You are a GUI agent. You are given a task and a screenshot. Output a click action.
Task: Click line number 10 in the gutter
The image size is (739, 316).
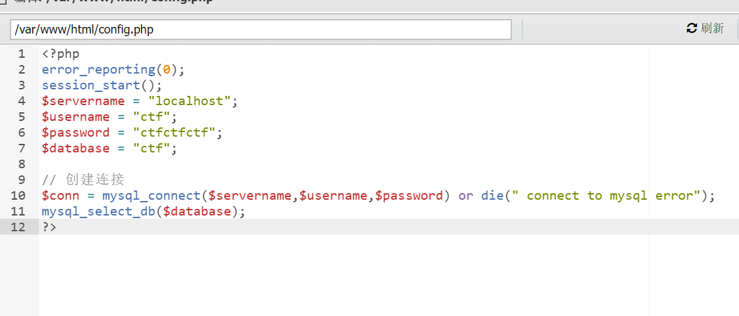18,195
